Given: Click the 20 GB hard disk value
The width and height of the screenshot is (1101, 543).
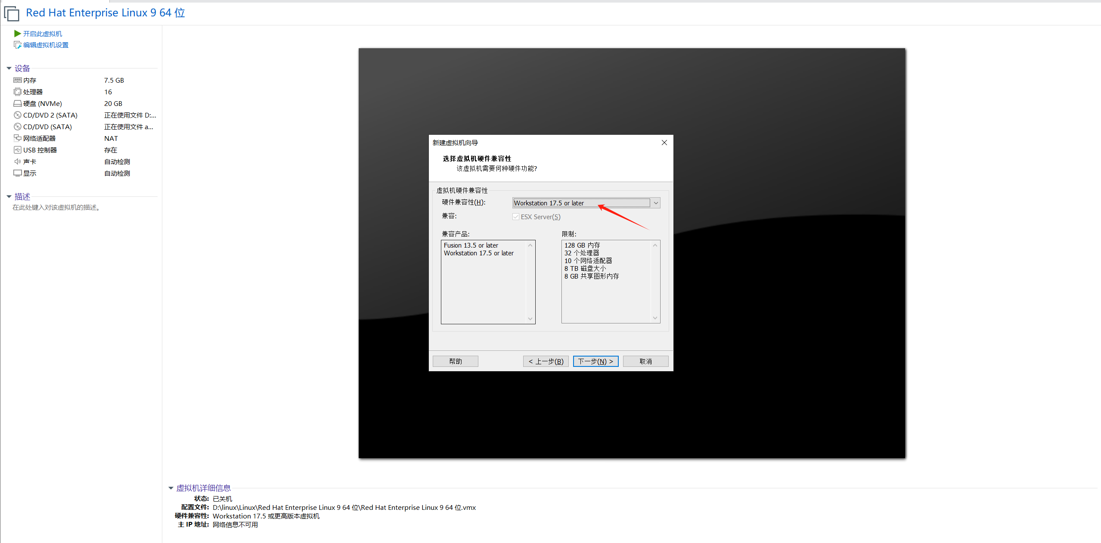Looking at the screenshot, I should coord(113,103).
